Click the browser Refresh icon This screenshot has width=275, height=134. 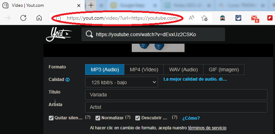pyautogui.click(x=23, y=18)
